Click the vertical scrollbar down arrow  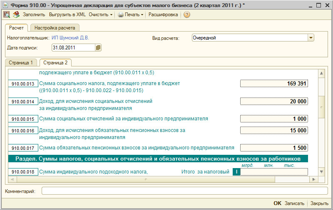(321, 172)
